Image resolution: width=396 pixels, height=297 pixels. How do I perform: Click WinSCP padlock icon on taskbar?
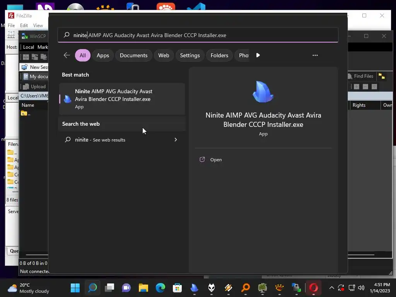[x=296, y=288]
